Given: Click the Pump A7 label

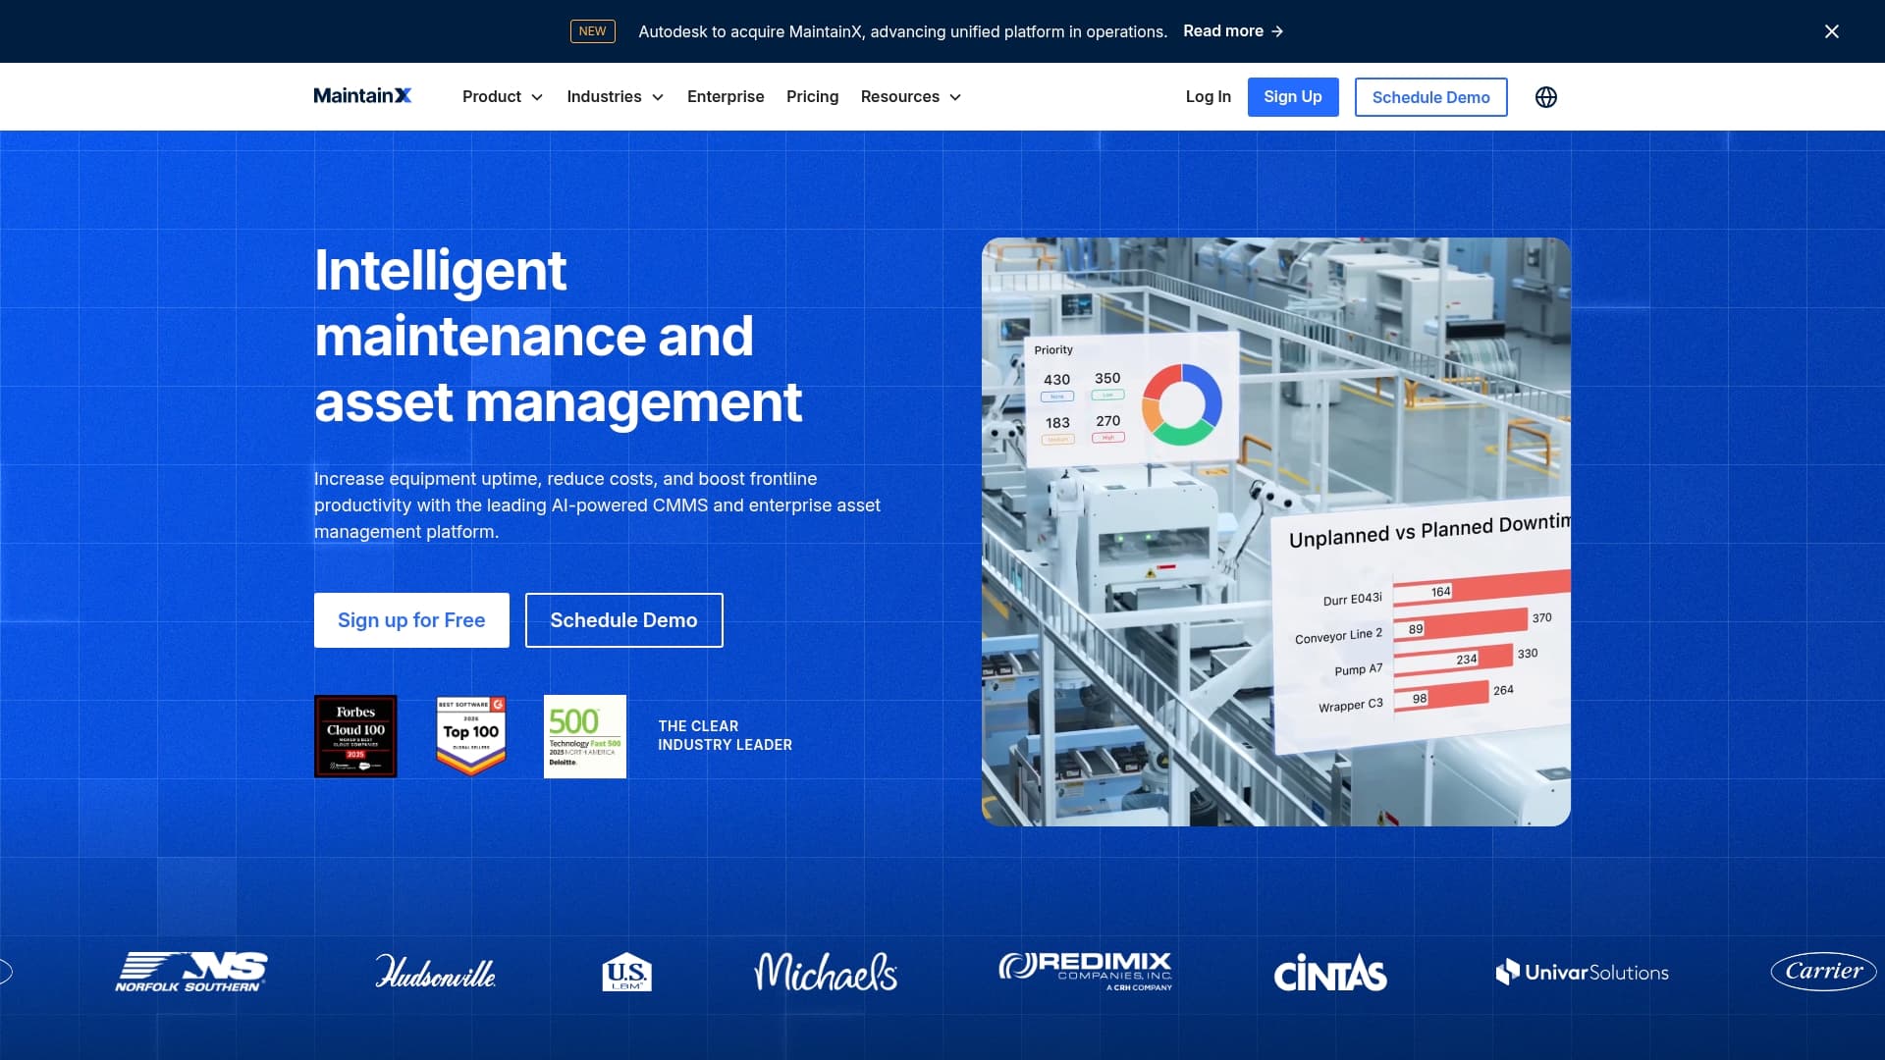Looking at the screenshot, I should point(1358,669).
